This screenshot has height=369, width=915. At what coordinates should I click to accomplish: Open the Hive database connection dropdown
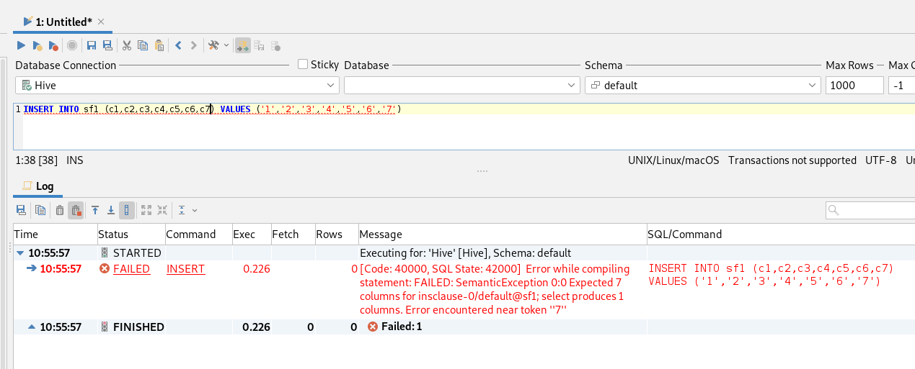click(x=177, y=86)
